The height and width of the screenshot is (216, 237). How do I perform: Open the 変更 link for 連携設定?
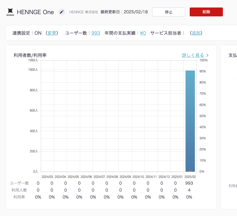pos(52,33)
